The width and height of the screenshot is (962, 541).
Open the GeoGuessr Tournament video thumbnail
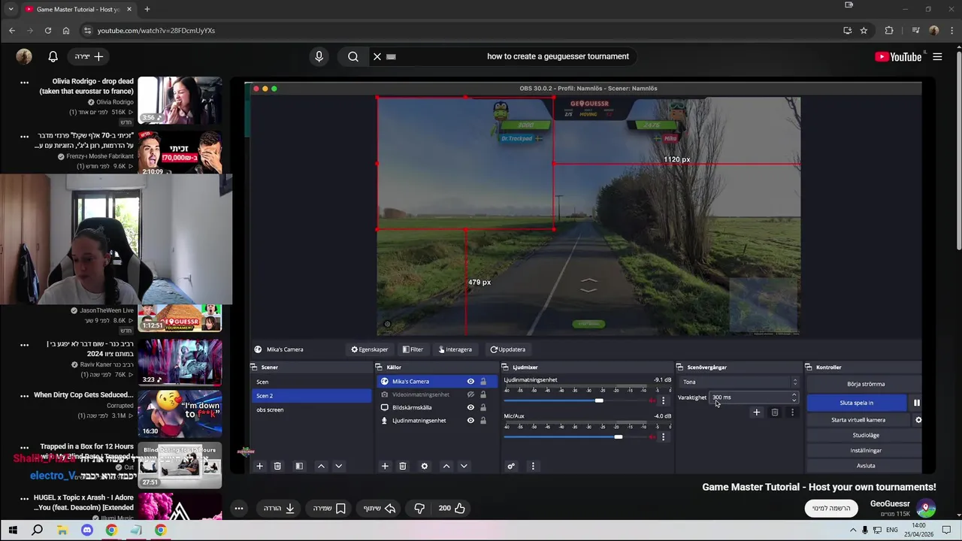click(180, 318)
